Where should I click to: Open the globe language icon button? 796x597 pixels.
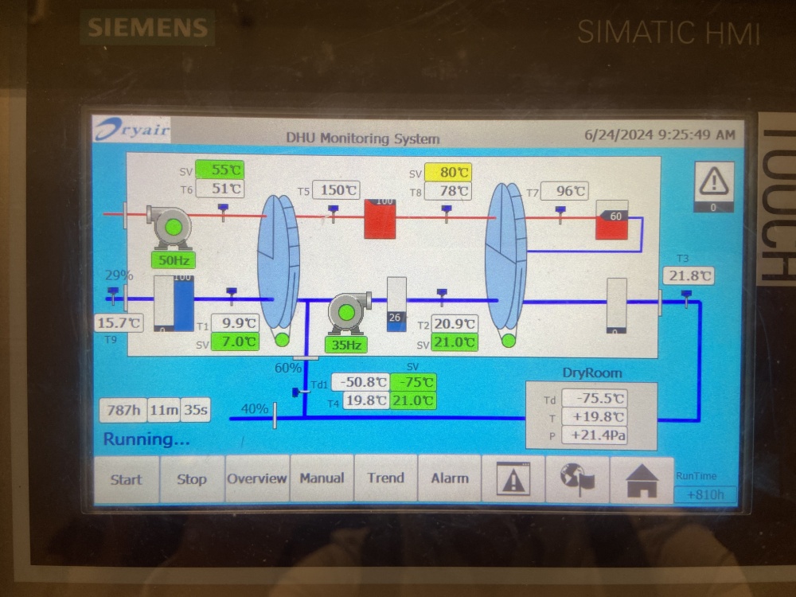point(577,478)
